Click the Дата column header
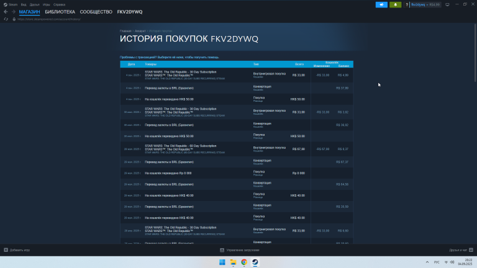 (x=132, y=64)
